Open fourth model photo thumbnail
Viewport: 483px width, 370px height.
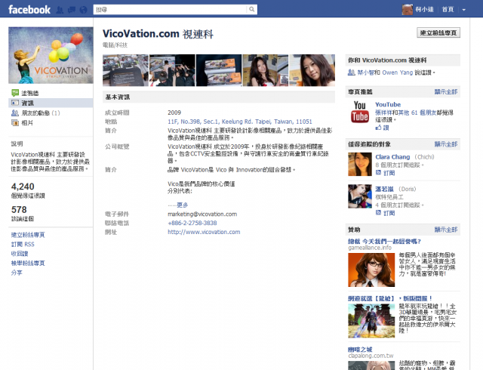266,70
